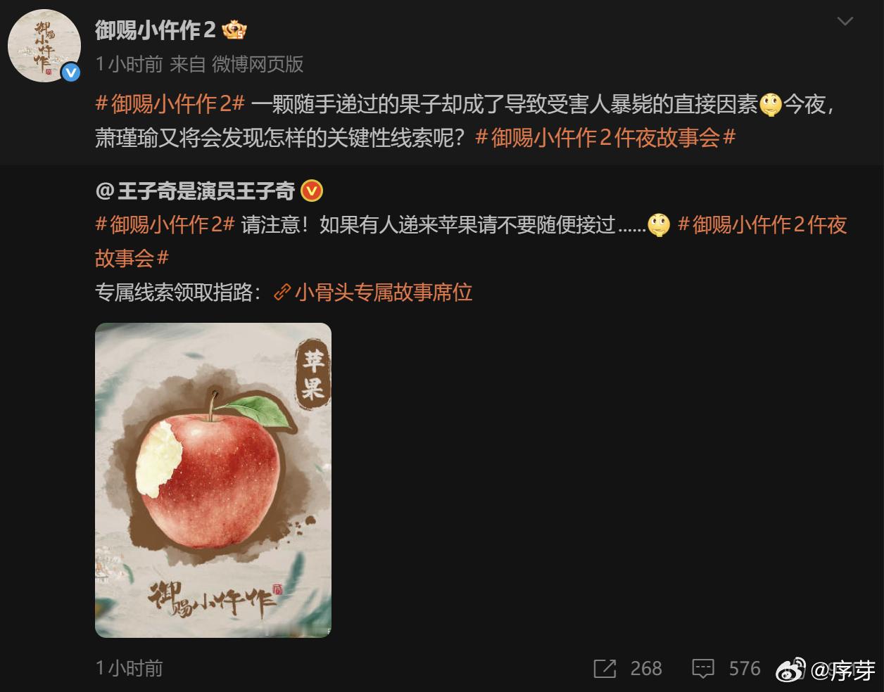Open the 小骨头专属故事席位 link
884x692 pixels.
[x=384, y=292]
